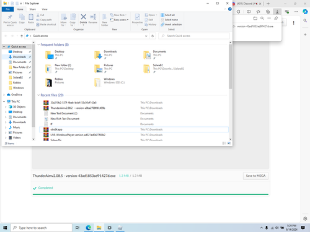
Task: Click Pin to Quick access icon
Action: coord(10,20)
